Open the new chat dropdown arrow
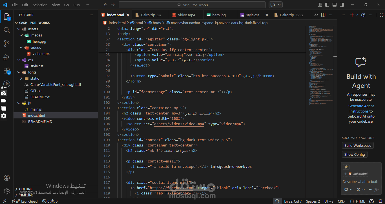The height and width of the screenshot is (204, 385). click(x=357, y=15)
